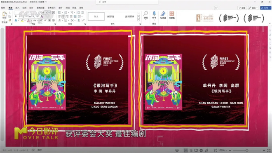Screen dimensions: 272x153
Task: Switch to the 版面配置 Layout tab
Action: [40, 8]
